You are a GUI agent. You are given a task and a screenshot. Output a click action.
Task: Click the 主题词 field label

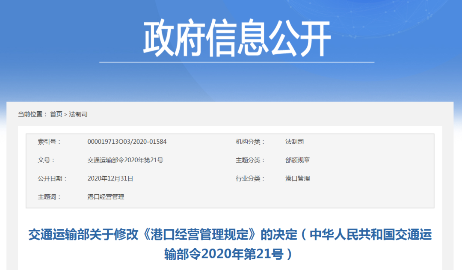(49, 197)
